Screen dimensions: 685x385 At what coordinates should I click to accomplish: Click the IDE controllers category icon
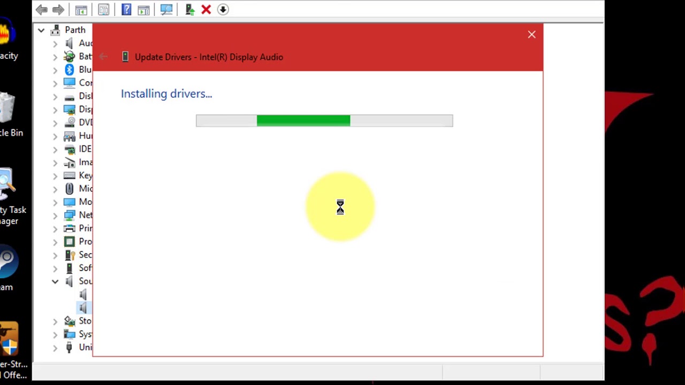(x=69, y=149)
